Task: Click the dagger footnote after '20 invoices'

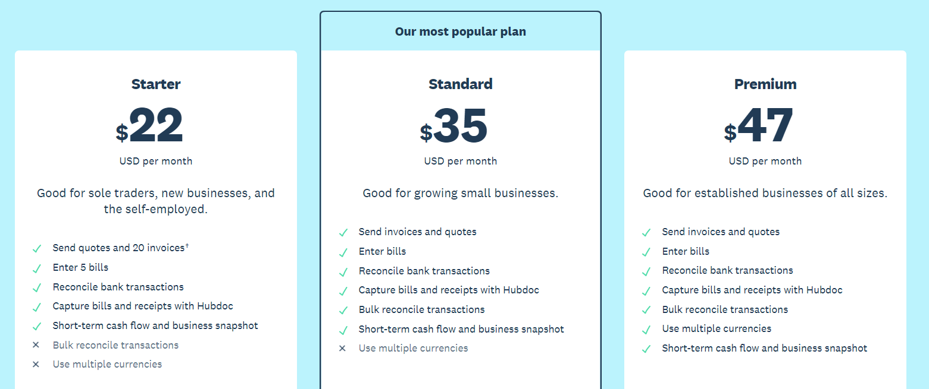Action: tap(187, 245)
